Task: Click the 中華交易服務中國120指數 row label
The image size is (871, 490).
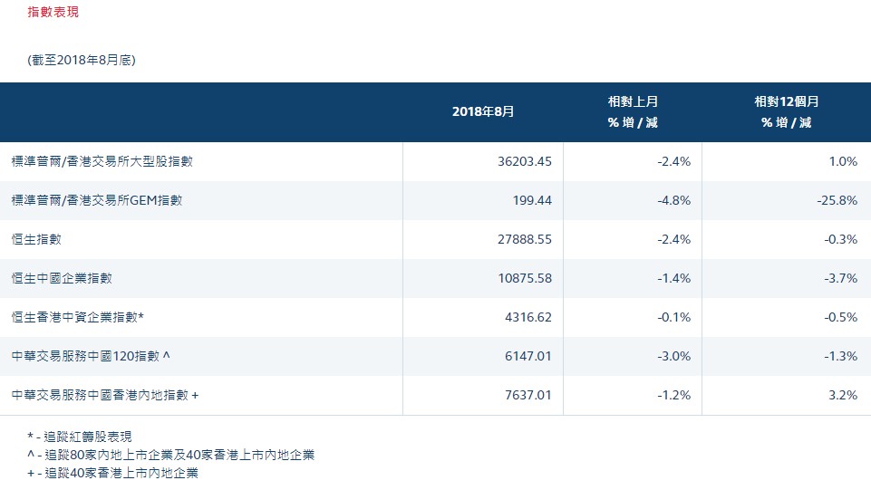Action: [x=91, y=356]
